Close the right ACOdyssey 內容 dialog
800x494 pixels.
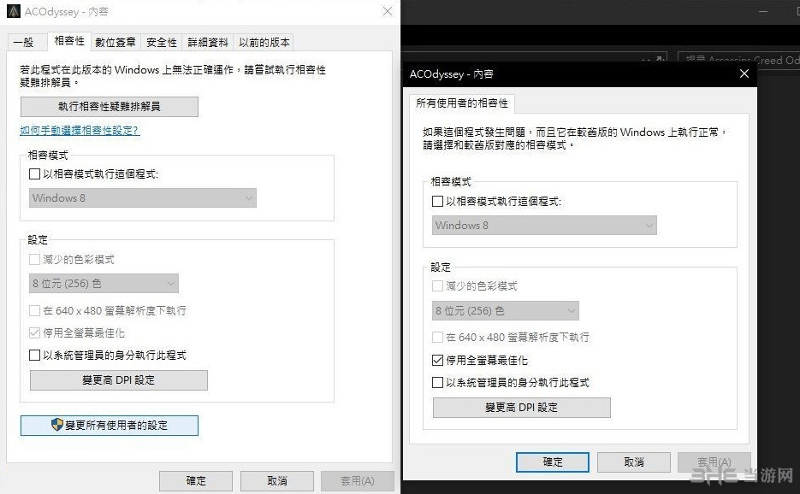[744, 74]
